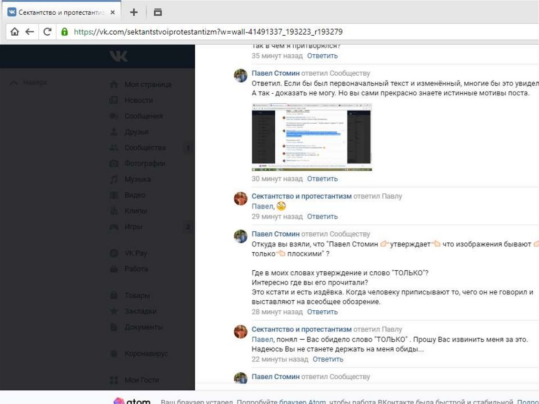
Task: Open a new browser tab with the plus icon
Action: point(134,12)
